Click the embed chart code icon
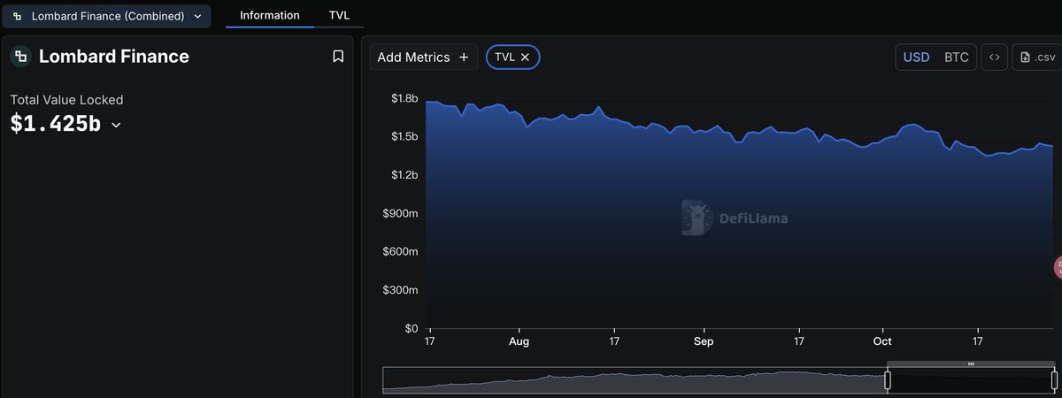Viewport: 1062px width, 398px height. pyautogui.click(x=994, y=57)
